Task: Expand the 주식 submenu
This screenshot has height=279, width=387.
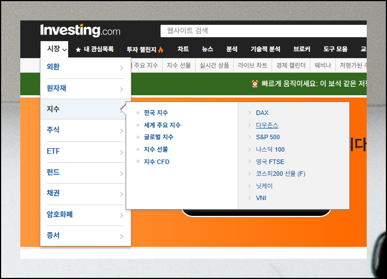Action: (x=86, y=130)
